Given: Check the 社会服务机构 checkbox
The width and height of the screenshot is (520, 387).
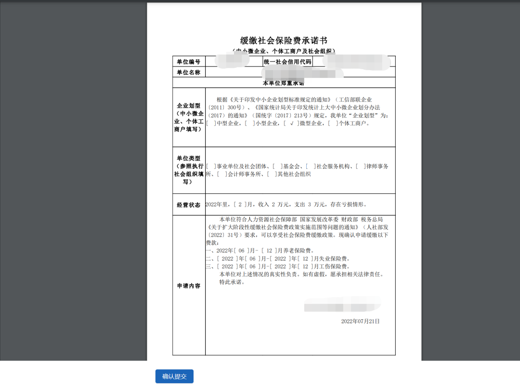Looking at the screenshot, I should [311, 166].
